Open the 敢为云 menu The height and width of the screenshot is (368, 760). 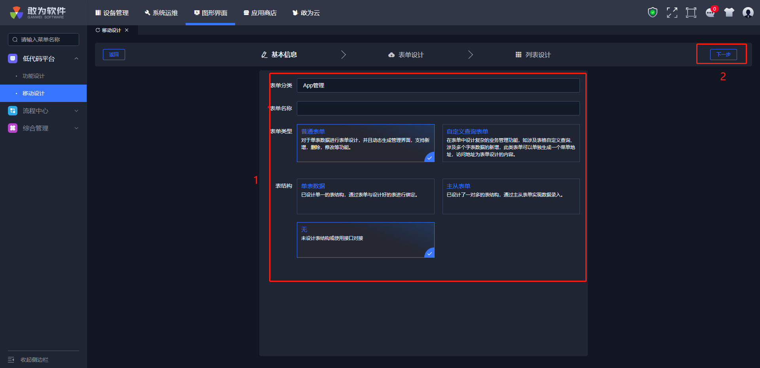pyautogui.click(x=306, y=13)
